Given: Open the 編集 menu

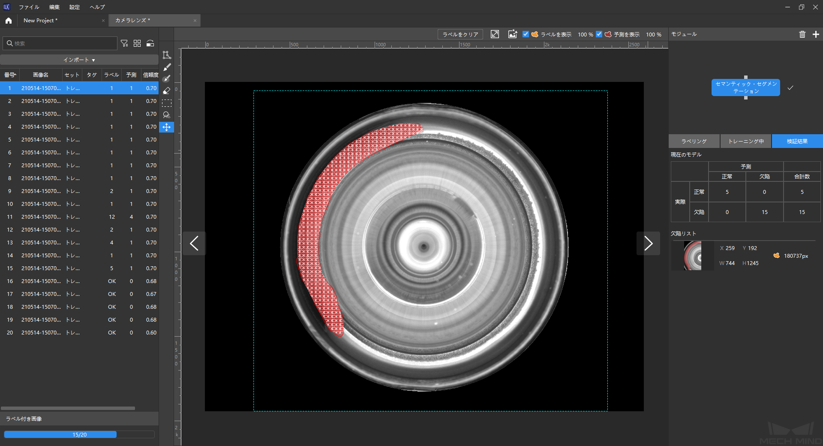Looking at the screenshot, I should [x=54, y=7].
